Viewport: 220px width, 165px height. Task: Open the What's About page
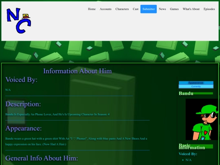coord(191,9)
